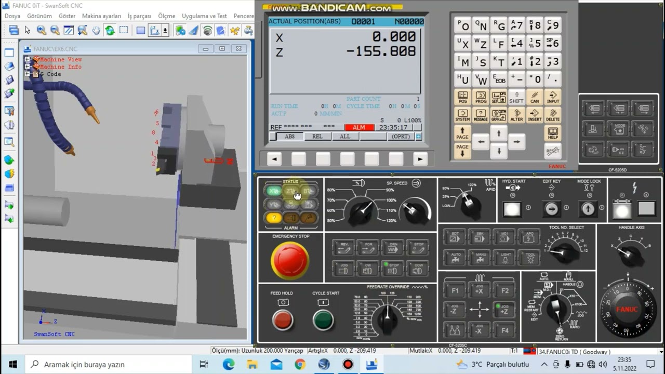The height and width of the screenshot is (374, 665).
Task: Toggle the JOG +Z axis button
Action: (x=504, y=310)
